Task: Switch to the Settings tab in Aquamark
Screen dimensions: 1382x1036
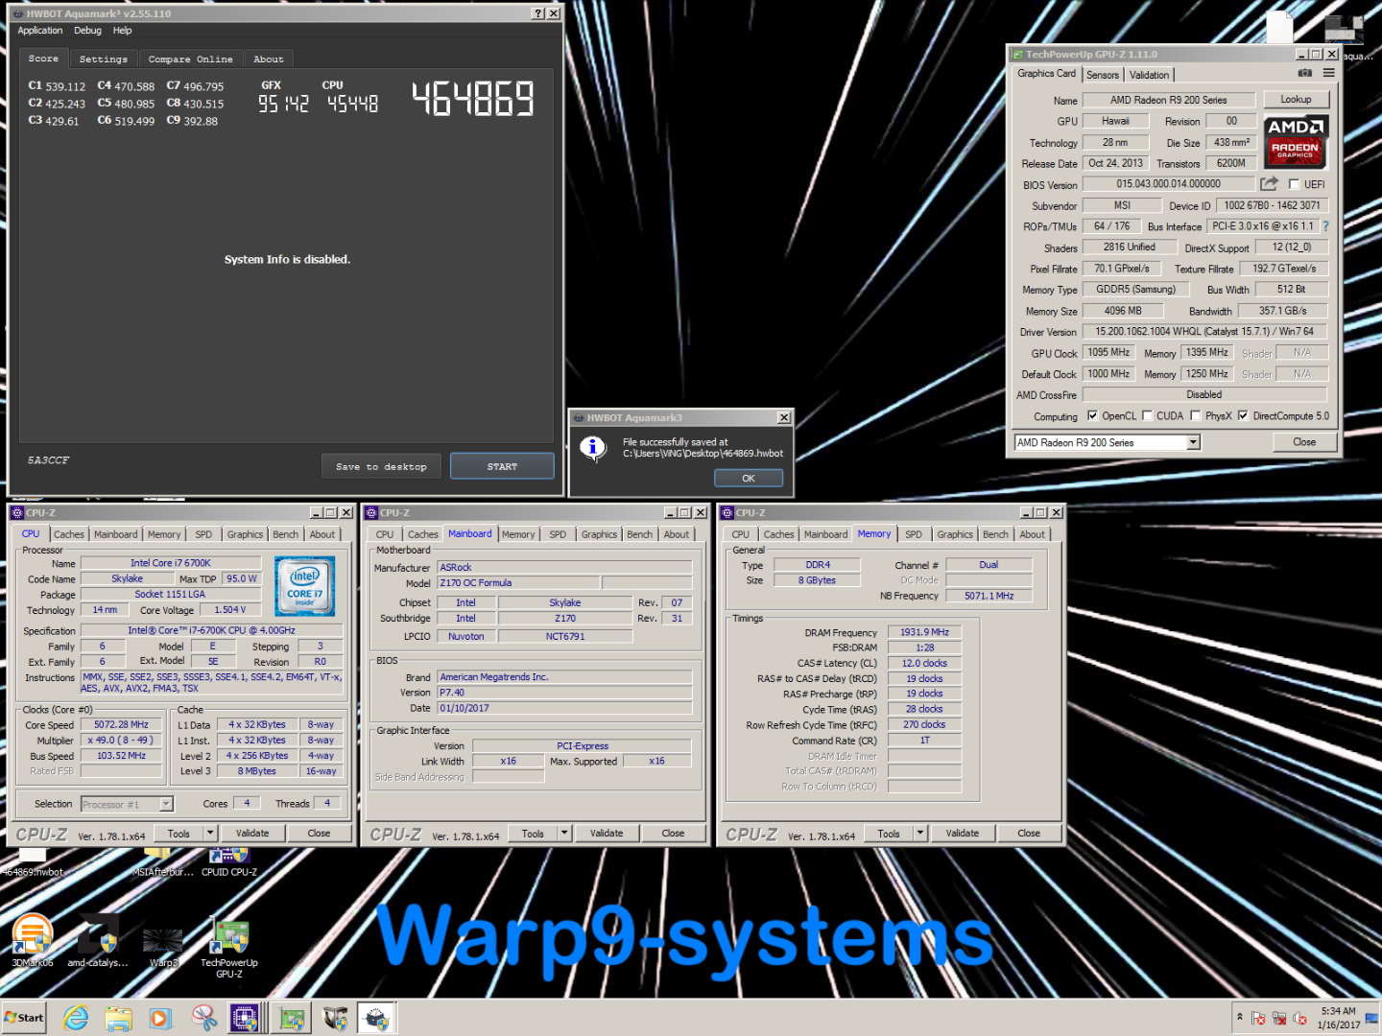Action: 103,59
